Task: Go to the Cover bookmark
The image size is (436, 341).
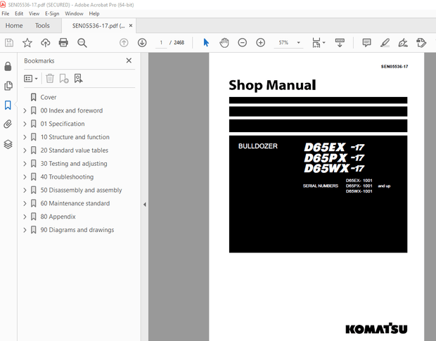Action: (48, 97)
